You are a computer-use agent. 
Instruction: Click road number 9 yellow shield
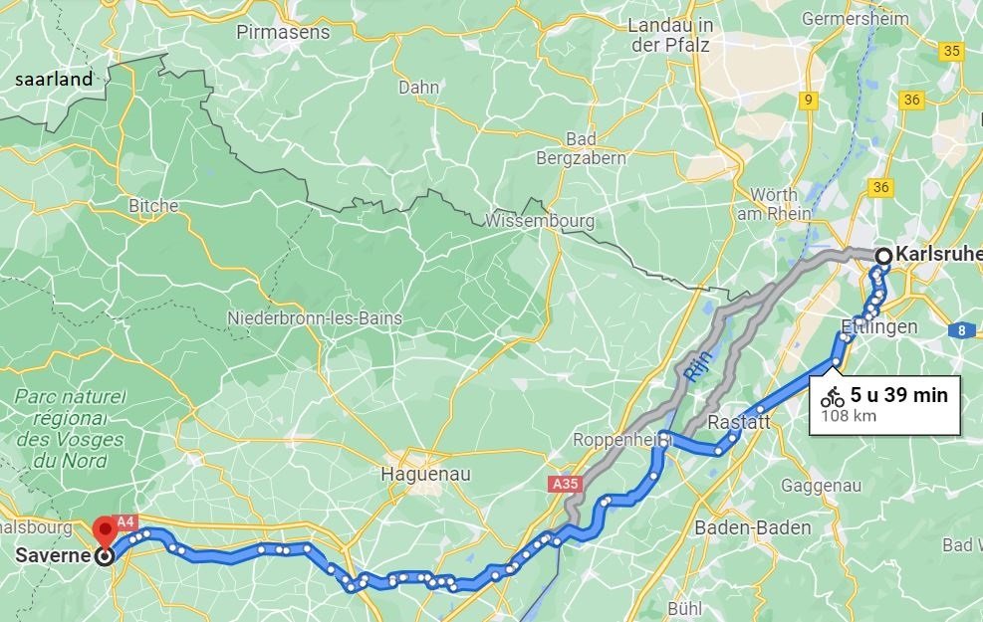[x=809, y=101]
